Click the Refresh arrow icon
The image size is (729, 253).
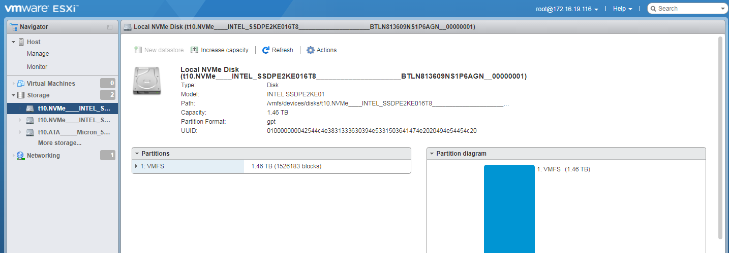pos(265,50)
